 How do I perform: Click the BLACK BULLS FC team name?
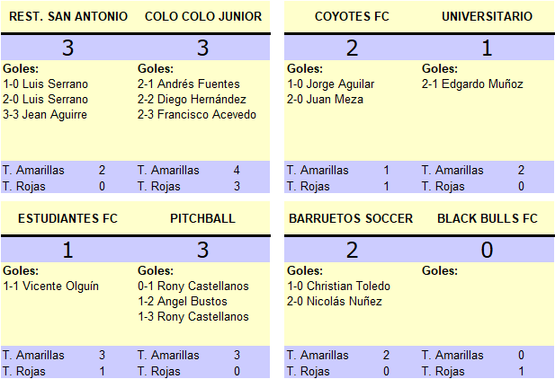(488, 218)
